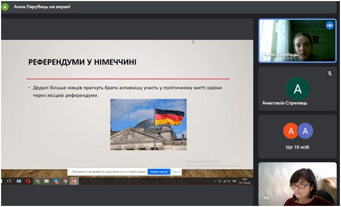The image size is (341, 207).
Task: Open the blue app icon beside Opera in taskbar
Action: 18,181
